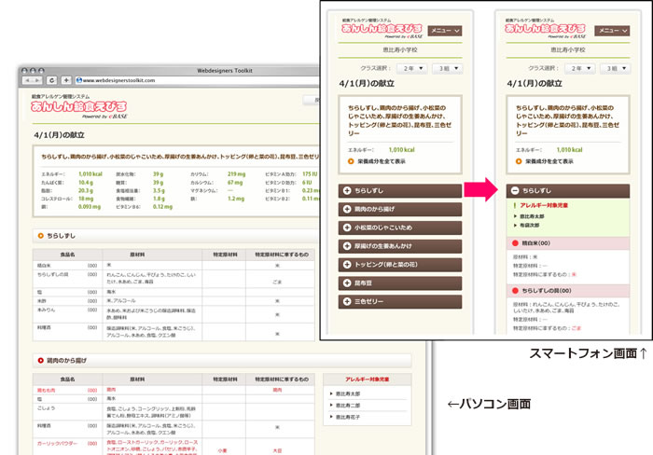The height and width of the screenshot is (455, 653).
Task: Click the 67 mg calcium value
Action: 235,183
